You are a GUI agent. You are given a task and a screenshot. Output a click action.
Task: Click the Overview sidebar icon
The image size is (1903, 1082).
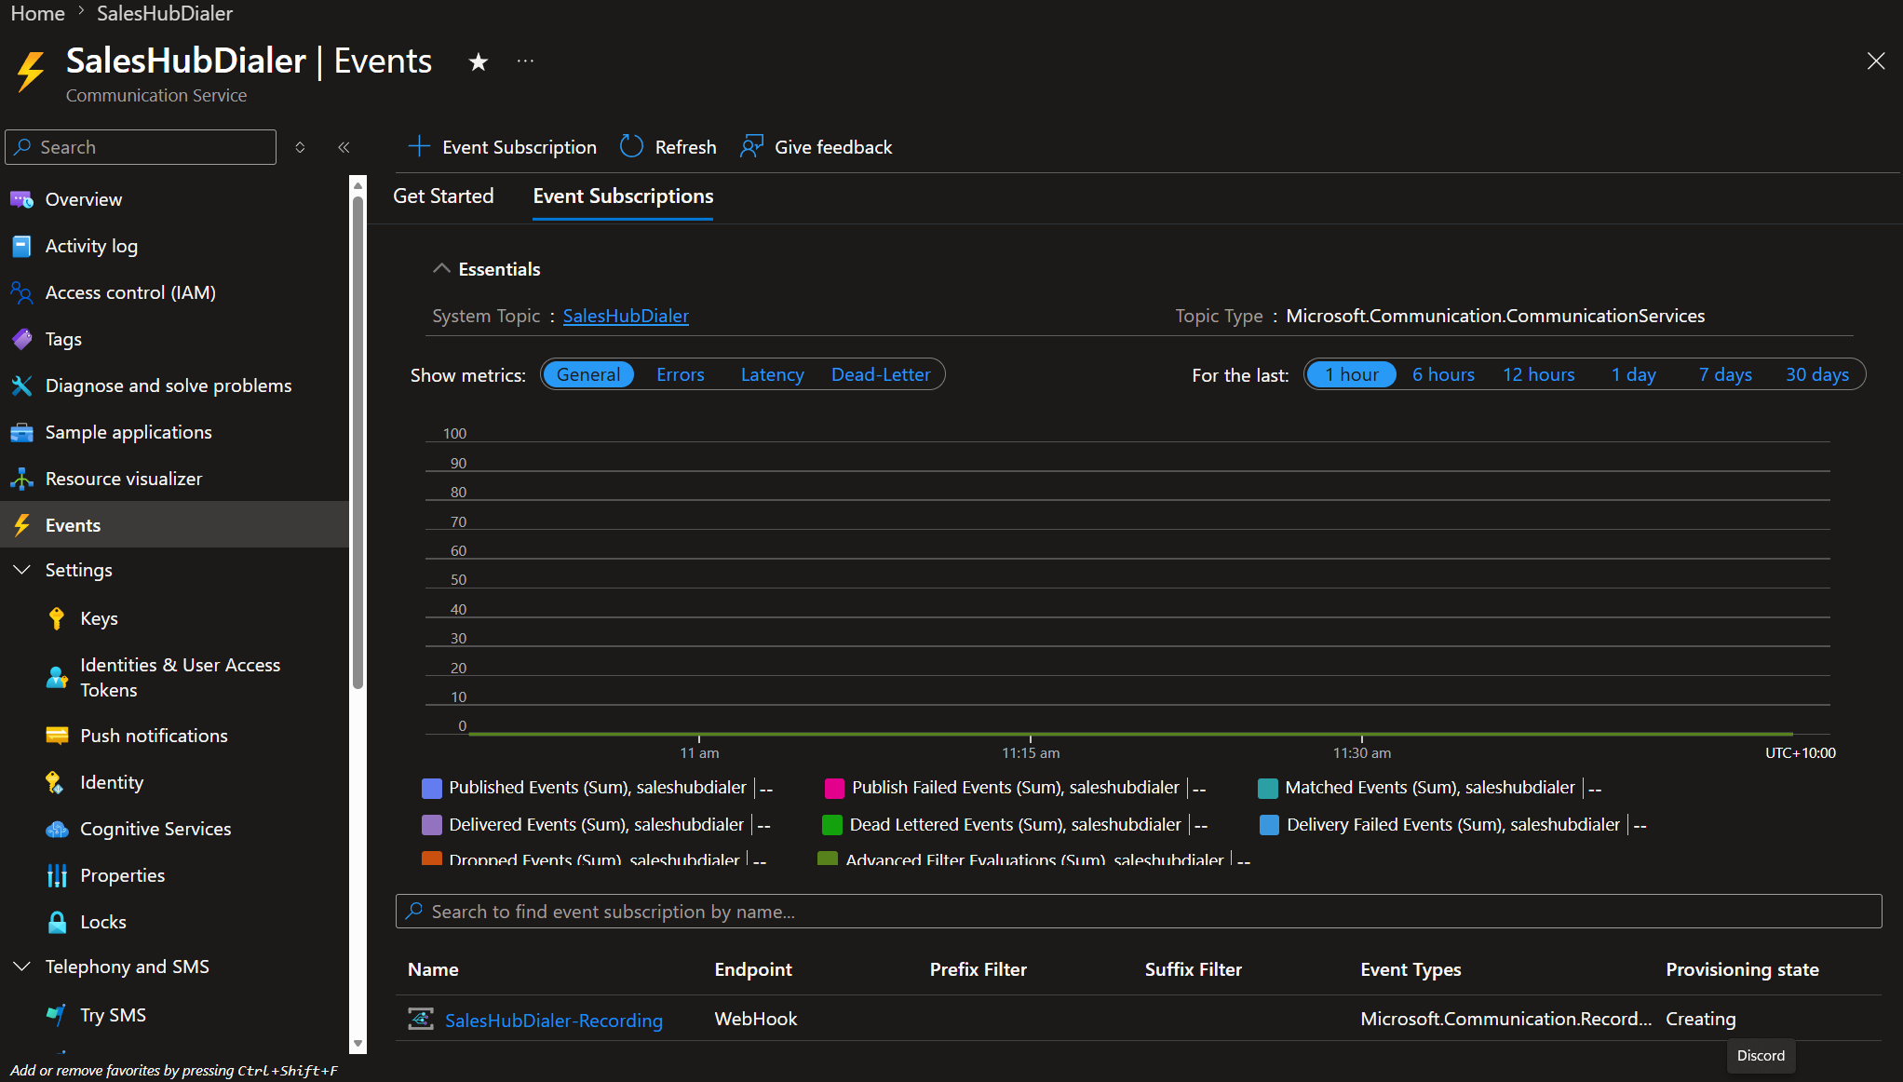pos(21,199)
